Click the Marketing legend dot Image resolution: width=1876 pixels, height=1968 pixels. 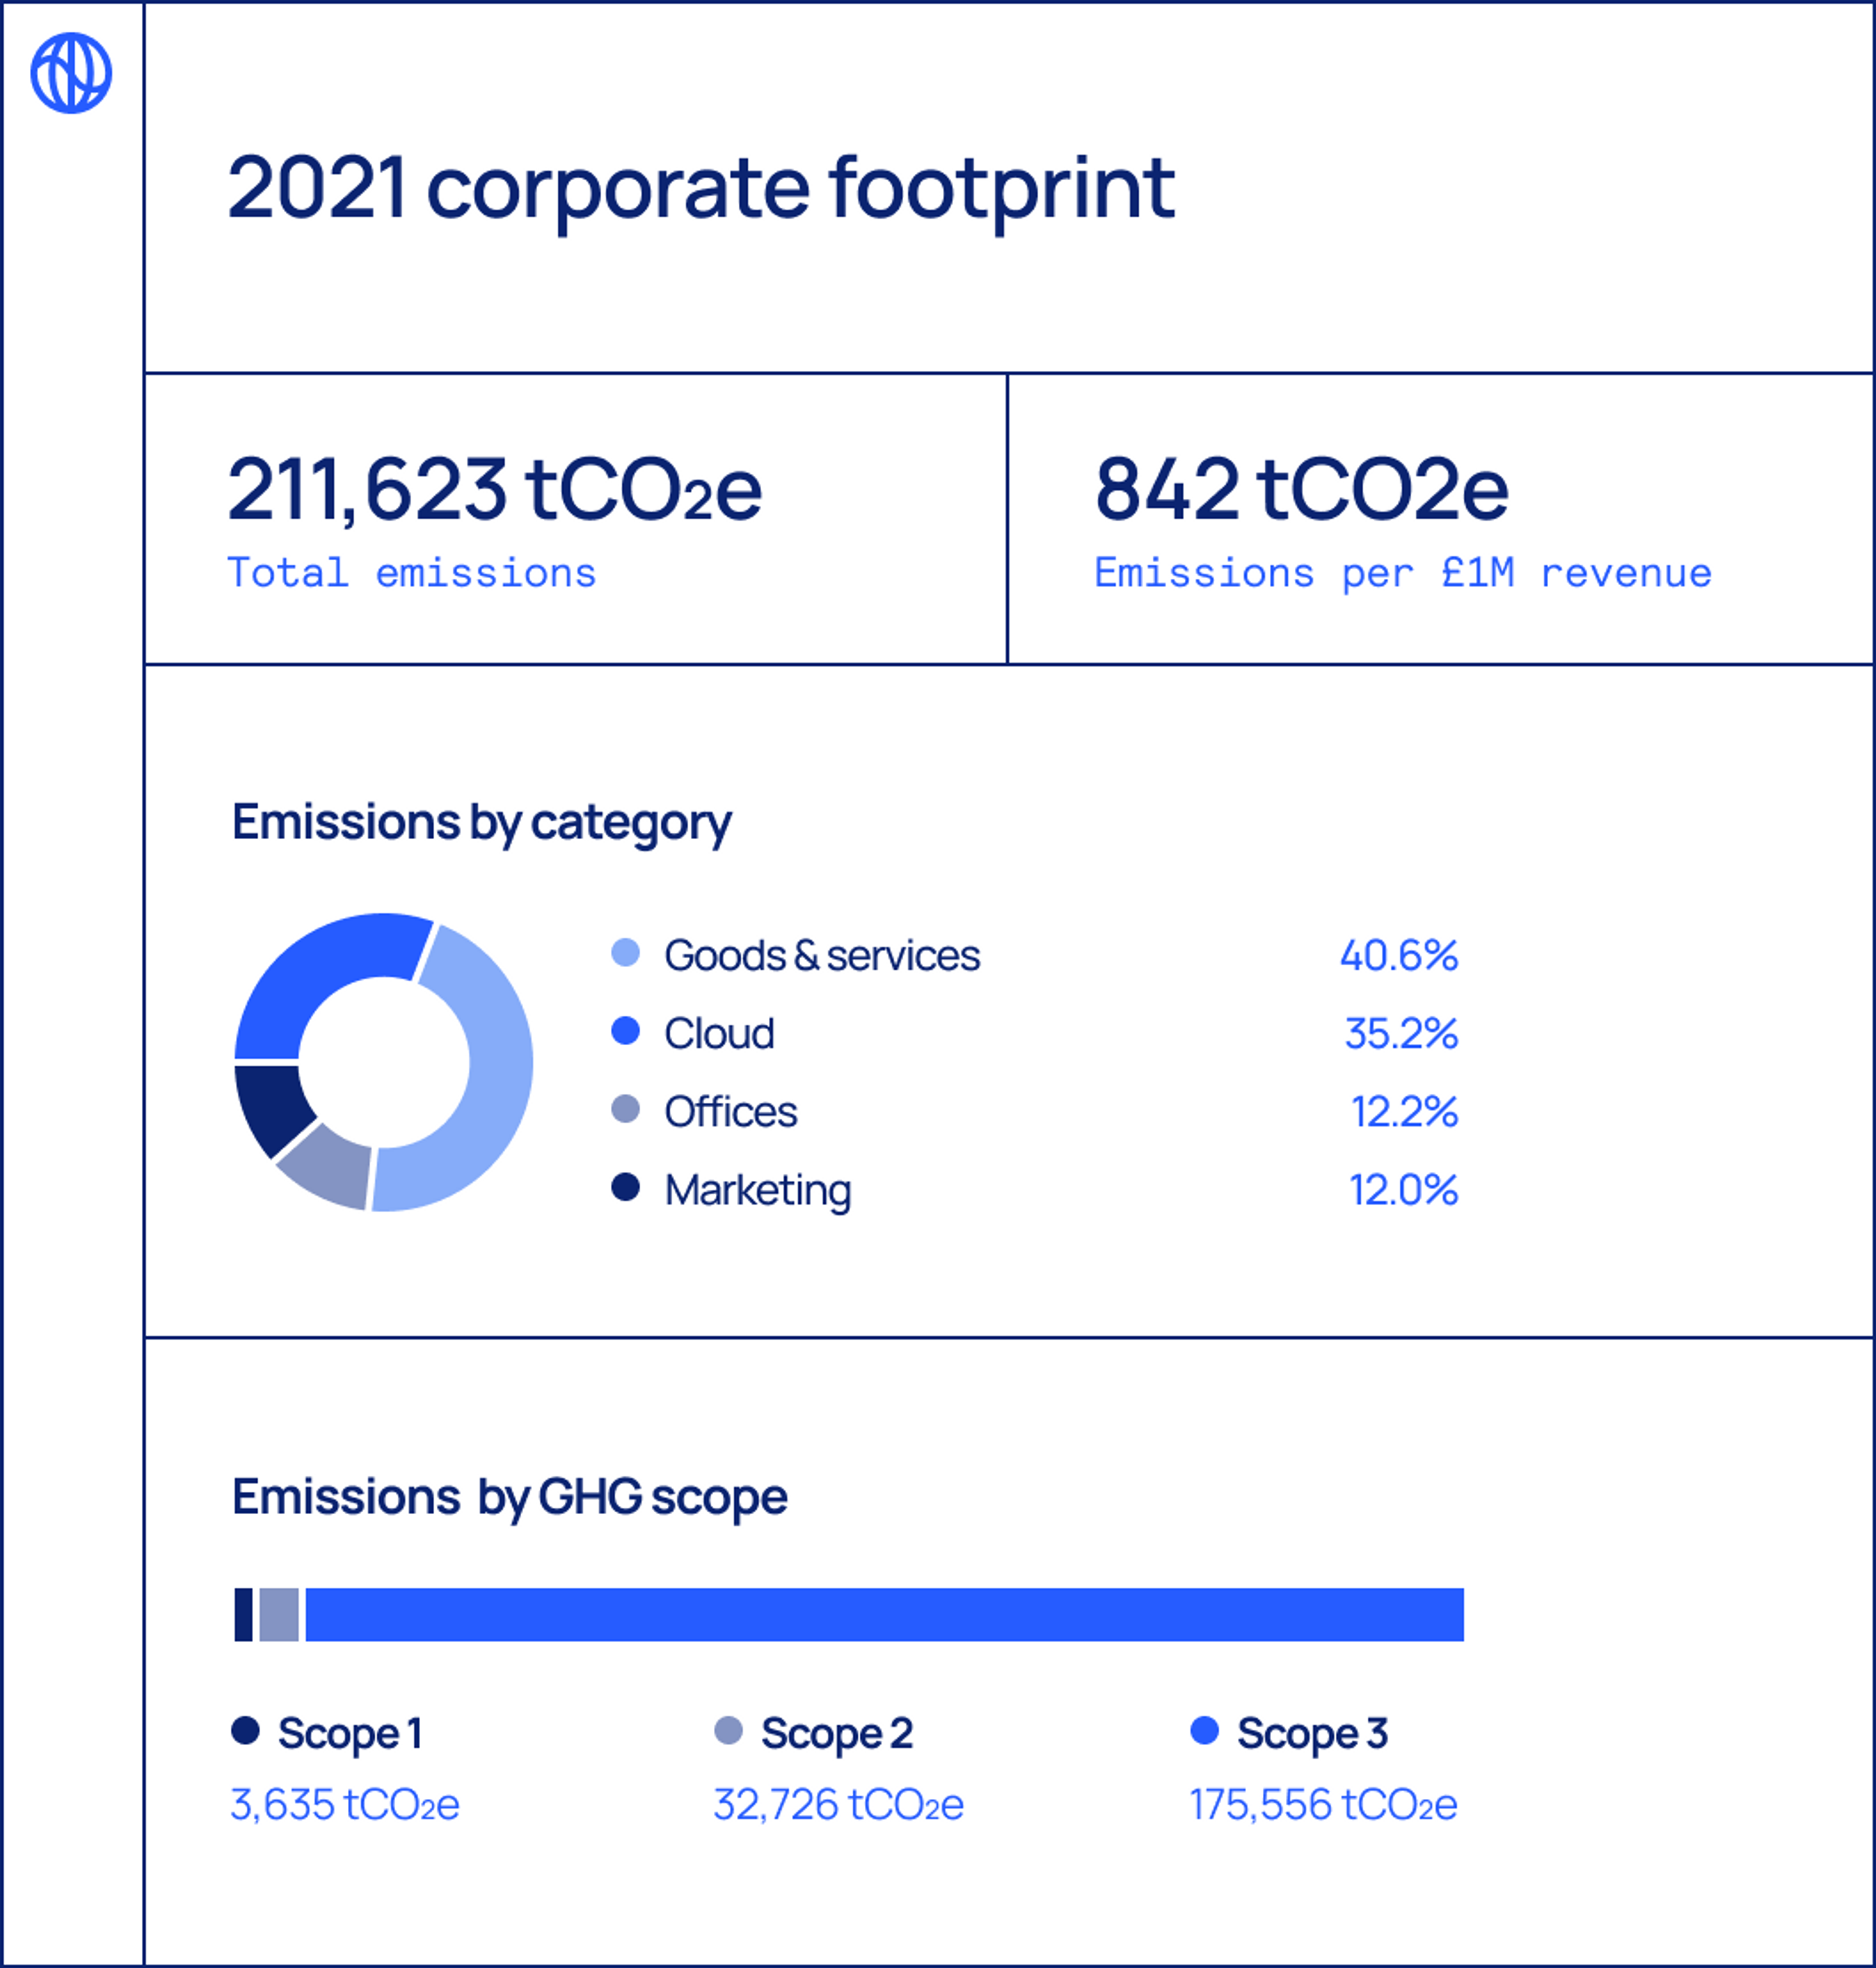tap(625, 1187)
